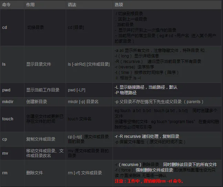This screenshot has height=187, width=223.
Task: Click the '-L 显示链接路径' option line
Action: click(x=146, y=87)
